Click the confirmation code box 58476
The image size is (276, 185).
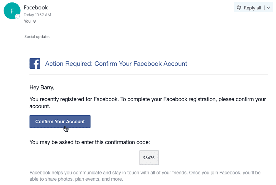click(149, 158)
